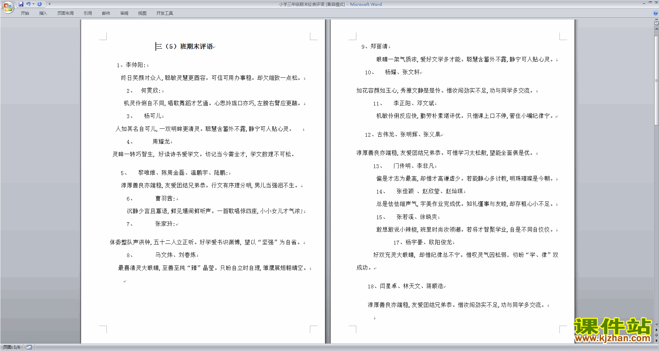Click the Previous Page double-arrow button
Screen dimensions: 659x351
tap(656, 330)
